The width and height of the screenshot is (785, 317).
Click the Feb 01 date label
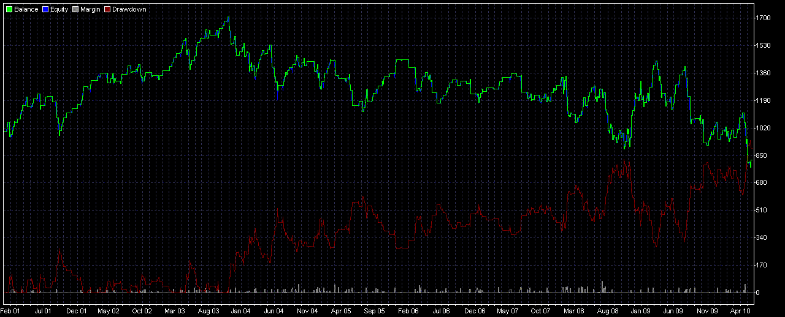coord(10,311)
